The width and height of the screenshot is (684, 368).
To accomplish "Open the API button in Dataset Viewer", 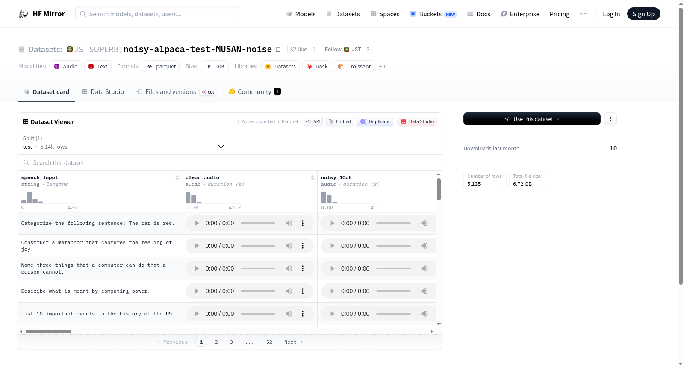I will tap(313, 121).
